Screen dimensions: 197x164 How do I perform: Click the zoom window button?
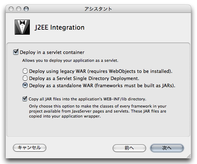tap(26, 9)
